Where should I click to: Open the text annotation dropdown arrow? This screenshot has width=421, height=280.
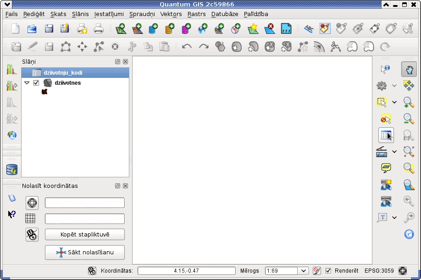pyautogui.click(x=394, y=218)
